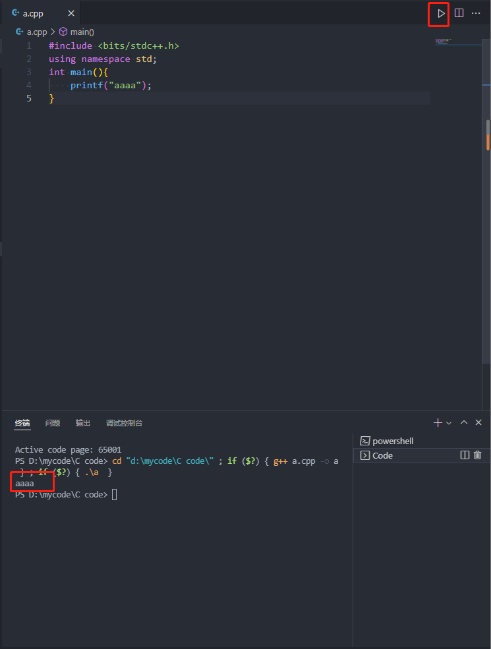Screen dimensions: 491x649
Task: Switch to the 输出 panel tab
Action: click(x=83, y=423)
